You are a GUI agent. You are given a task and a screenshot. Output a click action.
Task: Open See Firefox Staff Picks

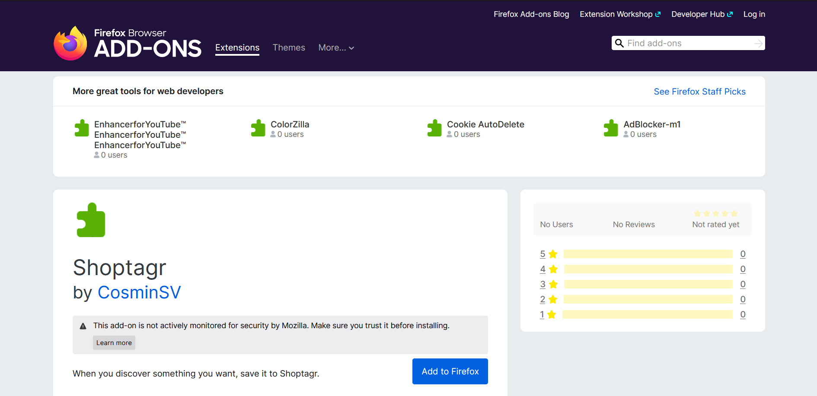point(699,91)
